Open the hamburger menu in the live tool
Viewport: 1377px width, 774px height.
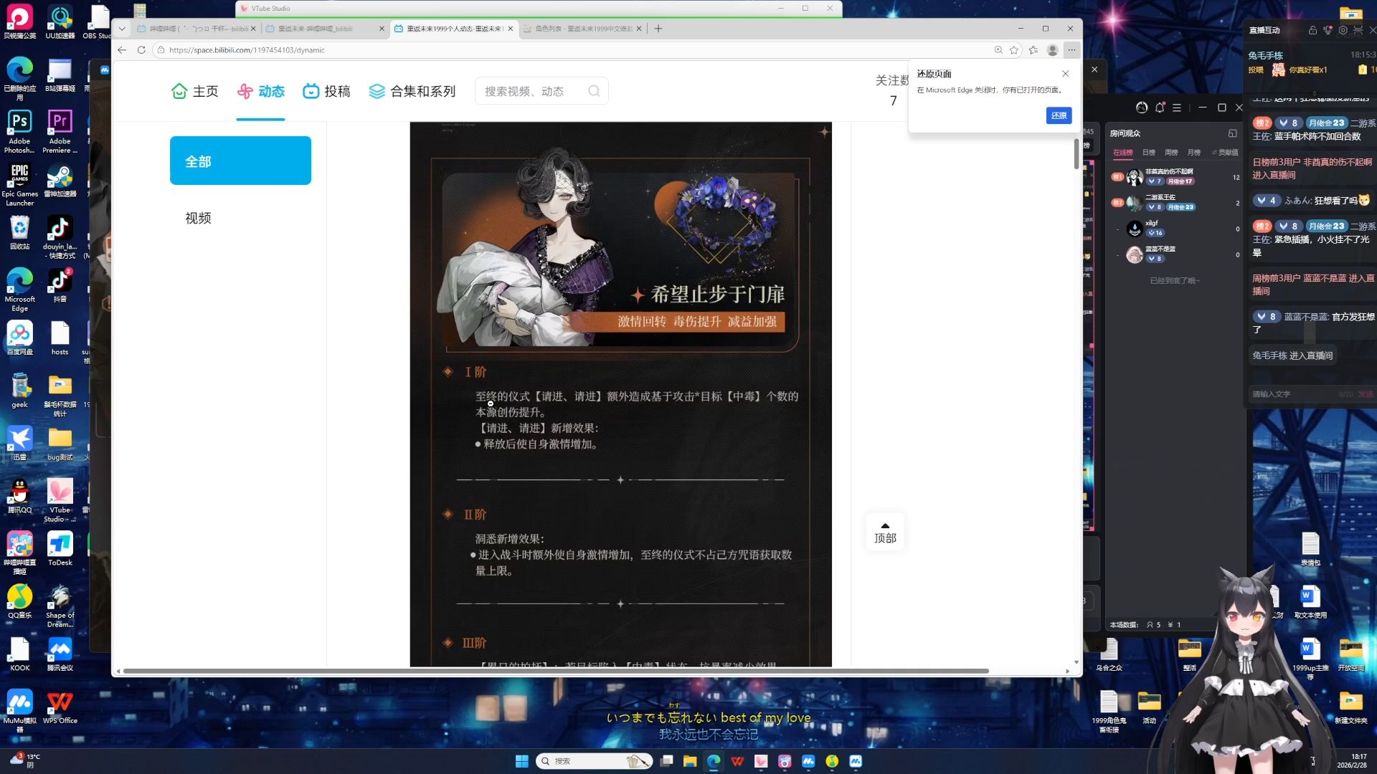coord(1177,107)
